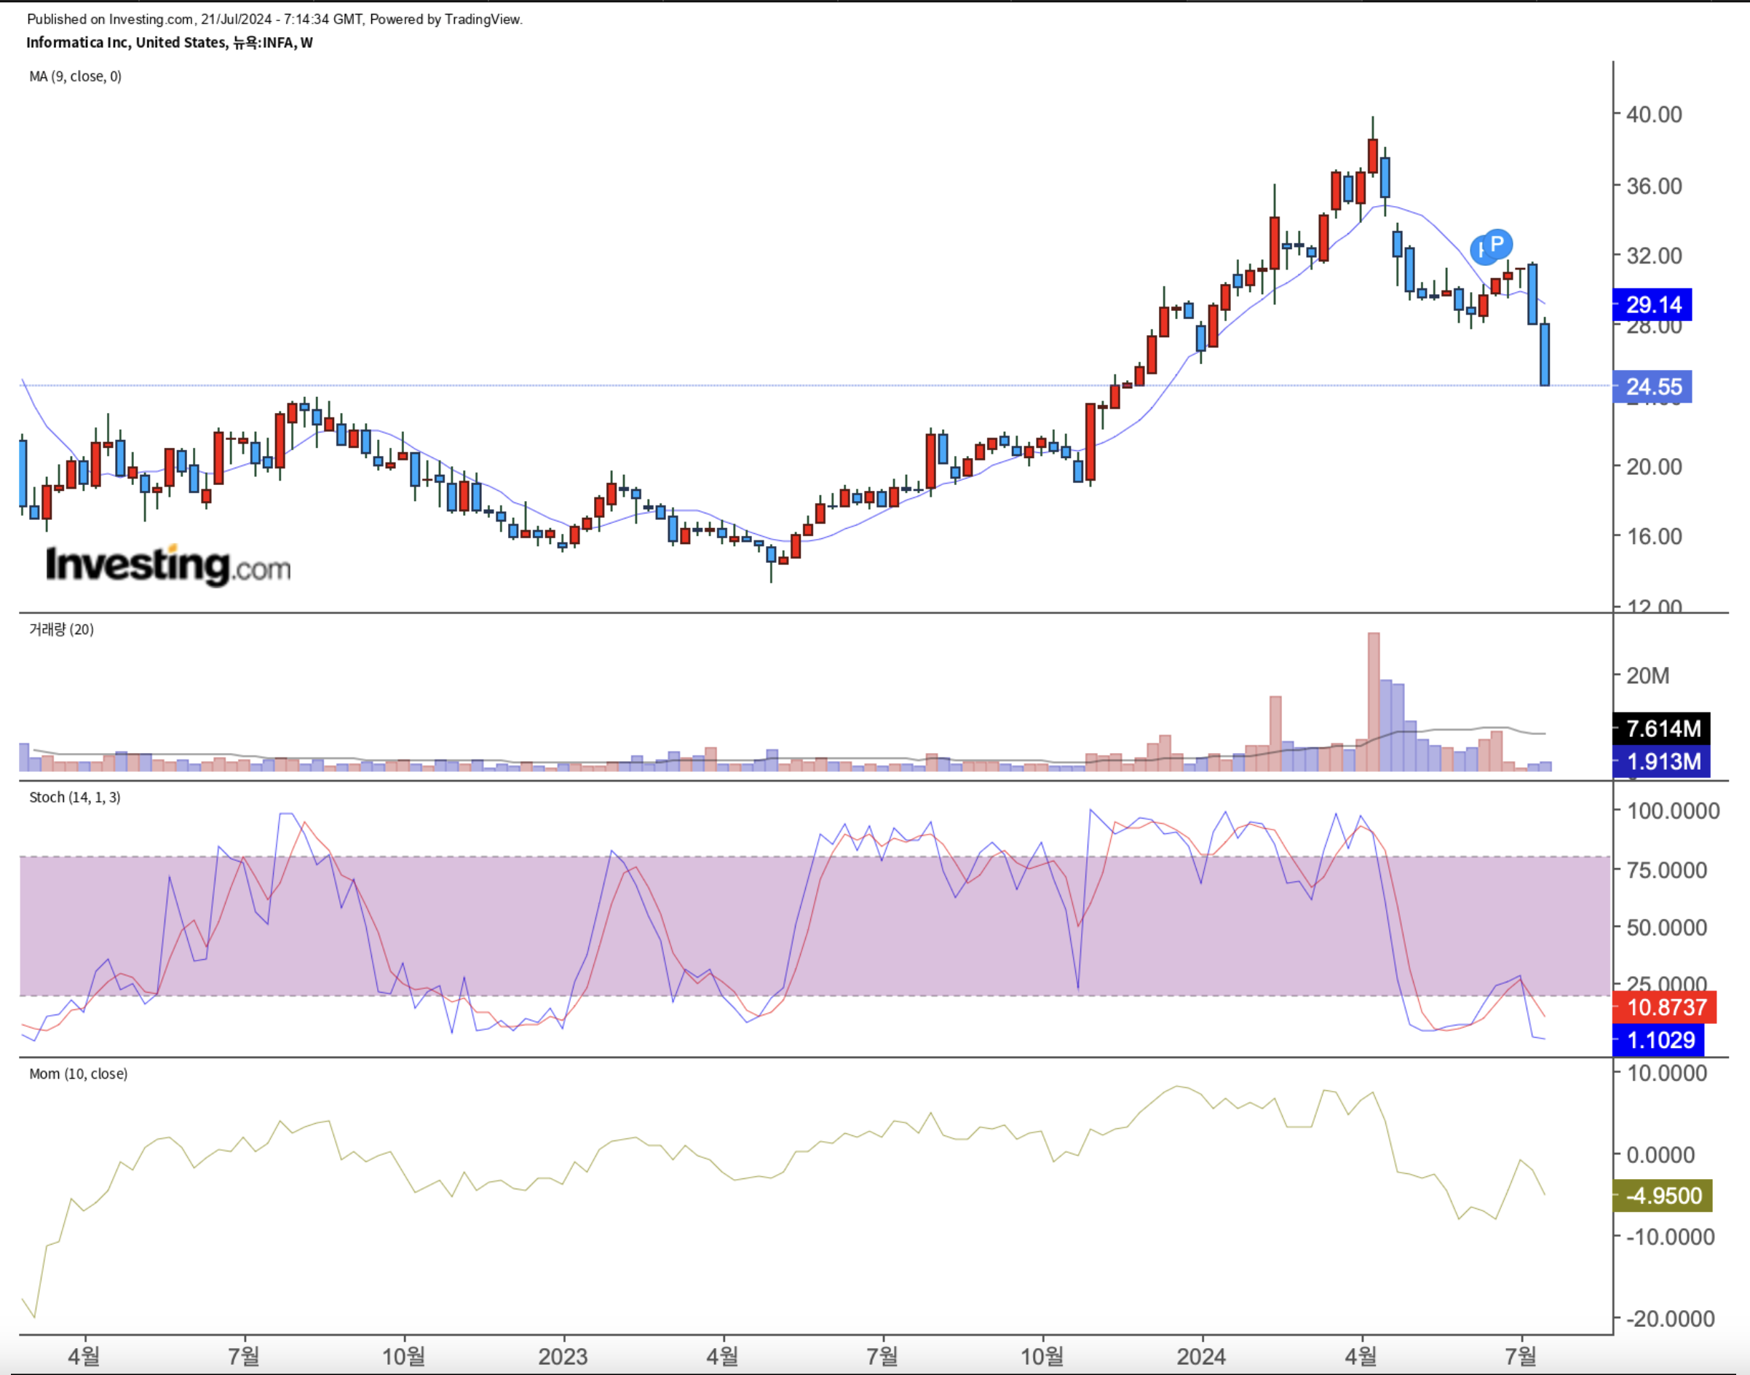
Task: Click the 2023 time axis label
Action: pos(563,1358)
